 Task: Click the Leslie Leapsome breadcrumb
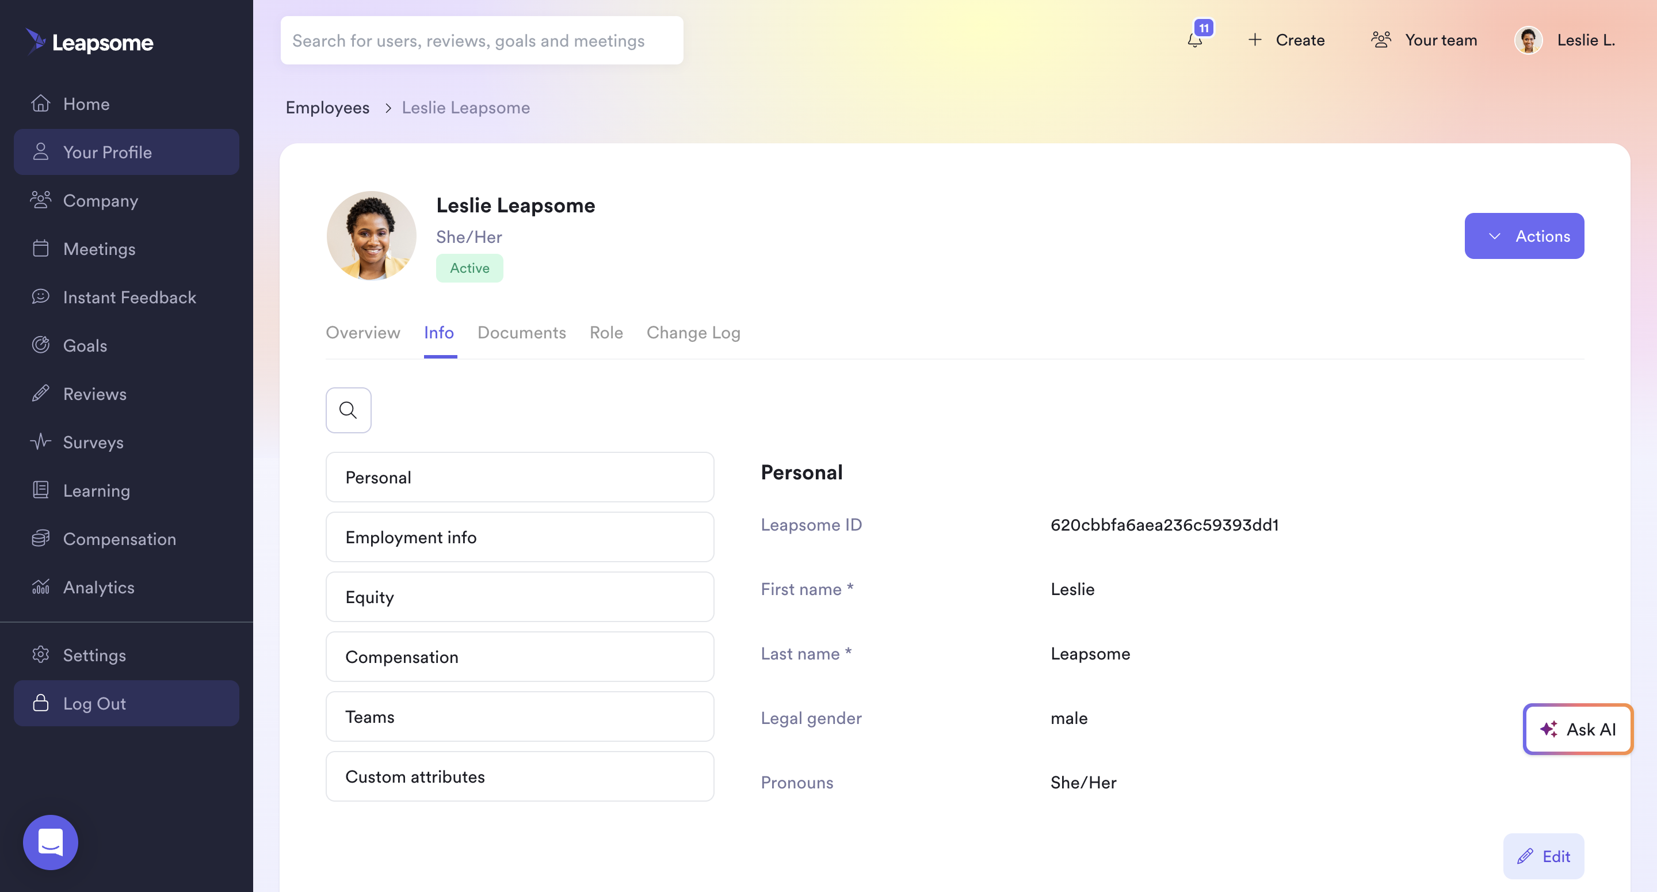click(465, 108)
